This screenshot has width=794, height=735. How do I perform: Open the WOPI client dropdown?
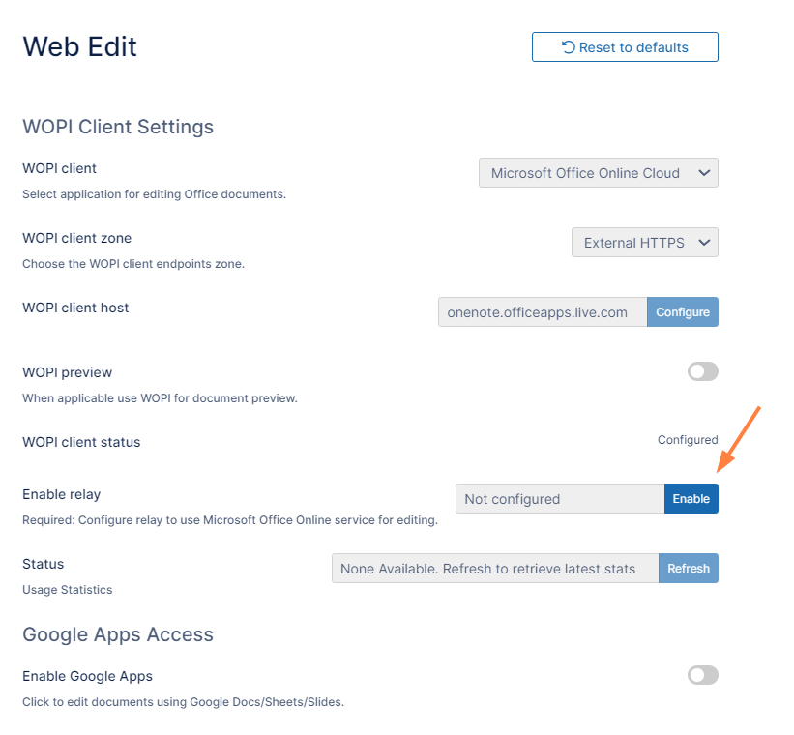coord(598,173)
